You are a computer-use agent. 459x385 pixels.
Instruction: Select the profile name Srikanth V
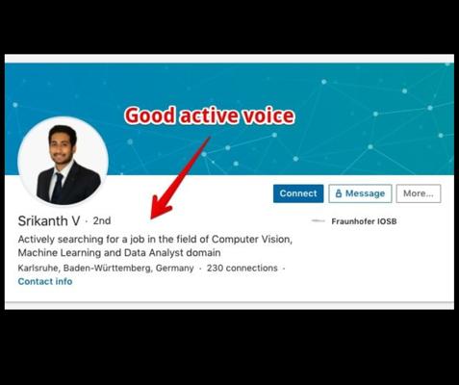click(49, 220)
